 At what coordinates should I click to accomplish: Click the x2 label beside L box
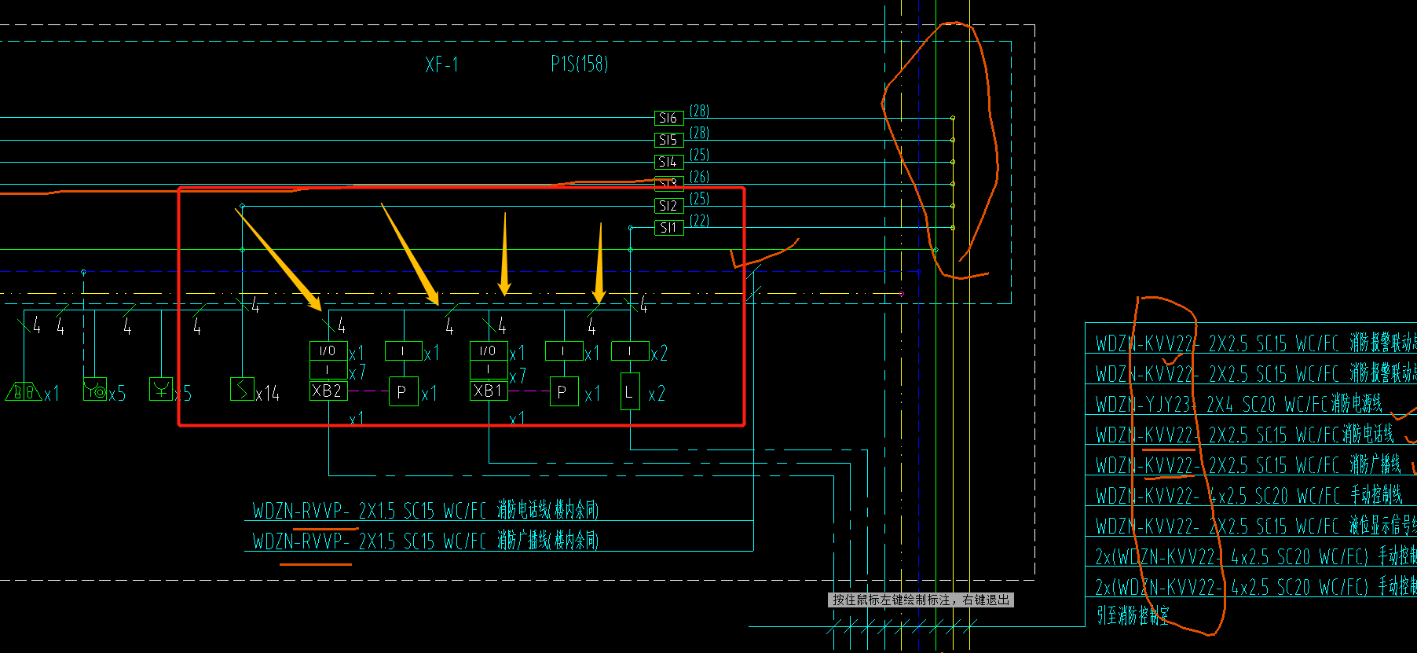pos(657,394)
